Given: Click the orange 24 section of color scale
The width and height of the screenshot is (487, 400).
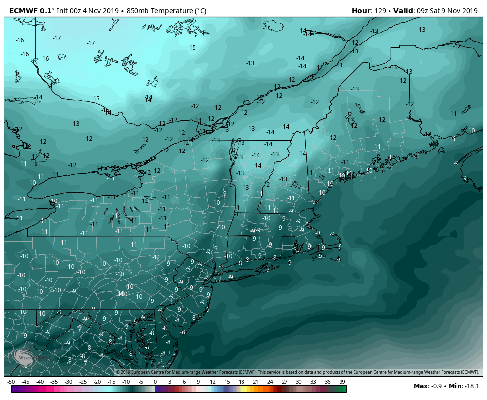Looking at the screenshot, I should coord(270,389).
